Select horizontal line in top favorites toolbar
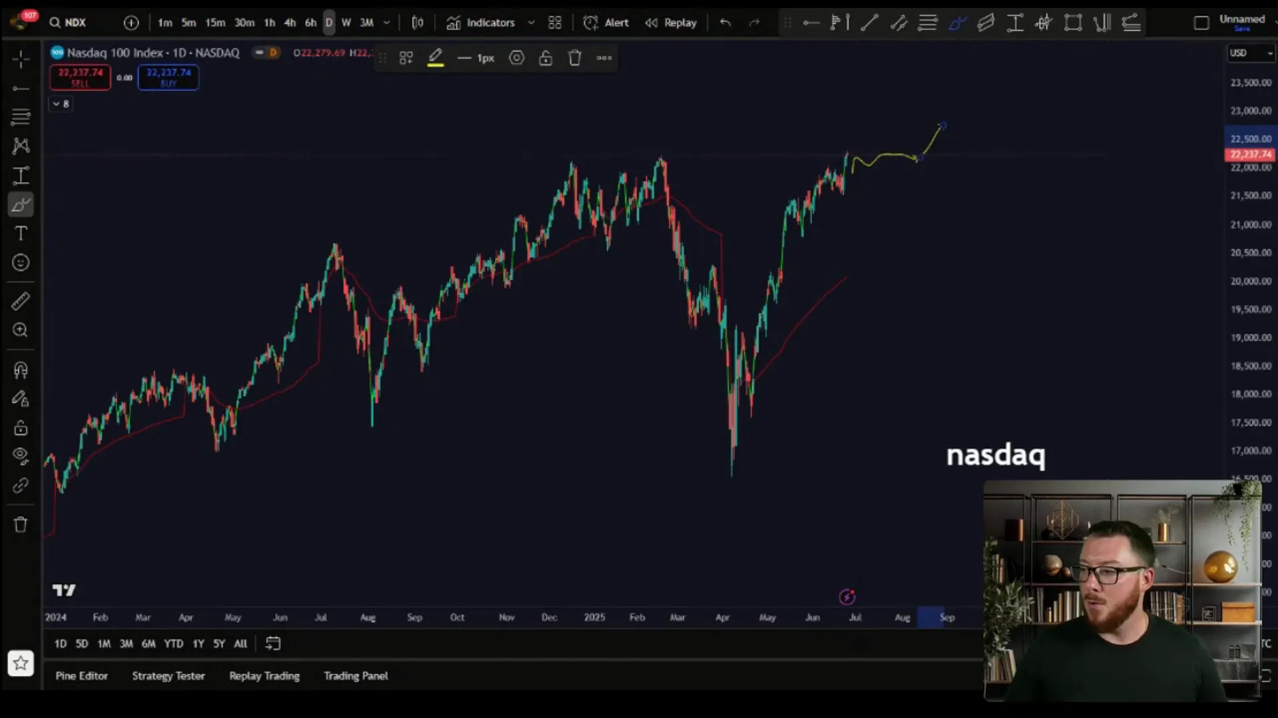This screenshot has width=1278, height=718. 811,23
